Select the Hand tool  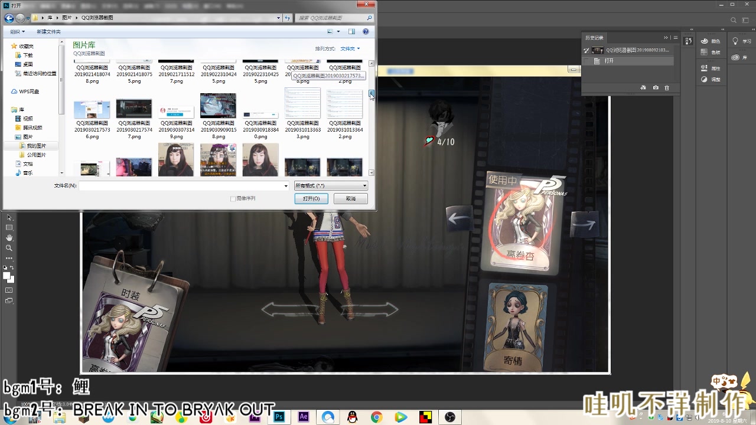(x=9, y=237)
